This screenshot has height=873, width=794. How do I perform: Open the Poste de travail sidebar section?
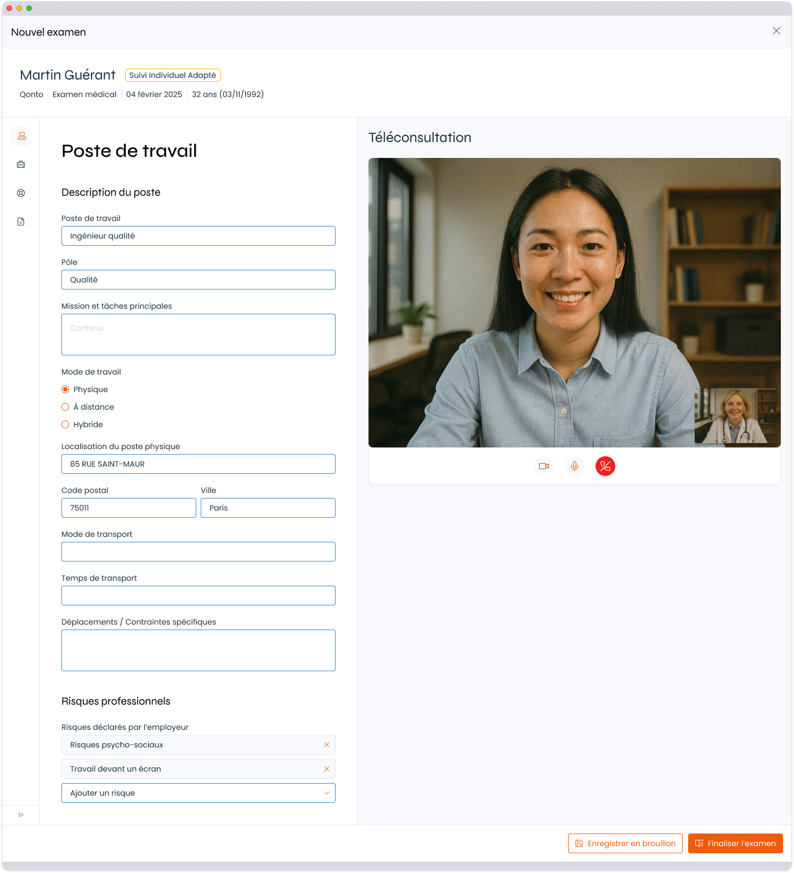pyautogui.click(x=21, y=136)
